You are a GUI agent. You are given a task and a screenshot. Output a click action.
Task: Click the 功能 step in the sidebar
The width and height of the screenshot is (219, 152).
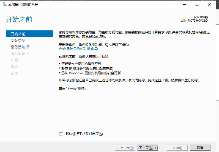click(14, 60)
